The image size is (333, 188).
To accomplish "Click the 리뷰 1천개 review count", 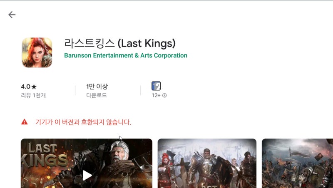I will 33,96.
